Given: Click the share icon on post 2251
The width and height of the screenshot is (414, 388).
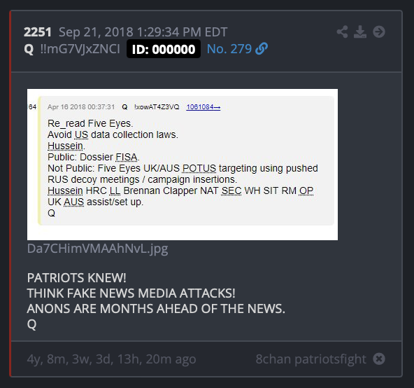Looking at the screenshot, I should pyautogui.click(x=342, y=32).
